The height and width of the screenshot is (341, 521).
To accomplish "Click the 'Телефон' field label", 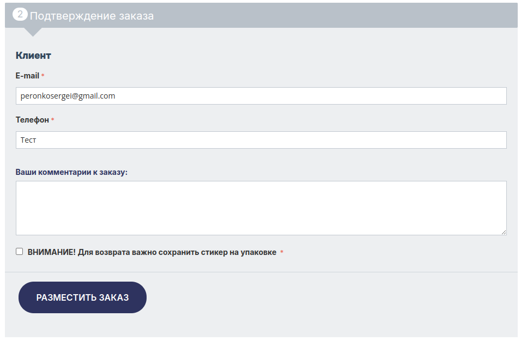I will click(x=32, y=119).
